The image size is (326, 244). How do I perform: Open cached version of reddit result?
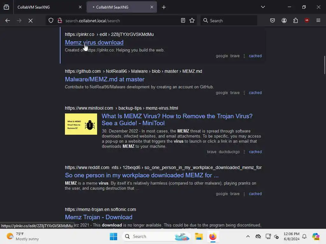click(255, 194)
